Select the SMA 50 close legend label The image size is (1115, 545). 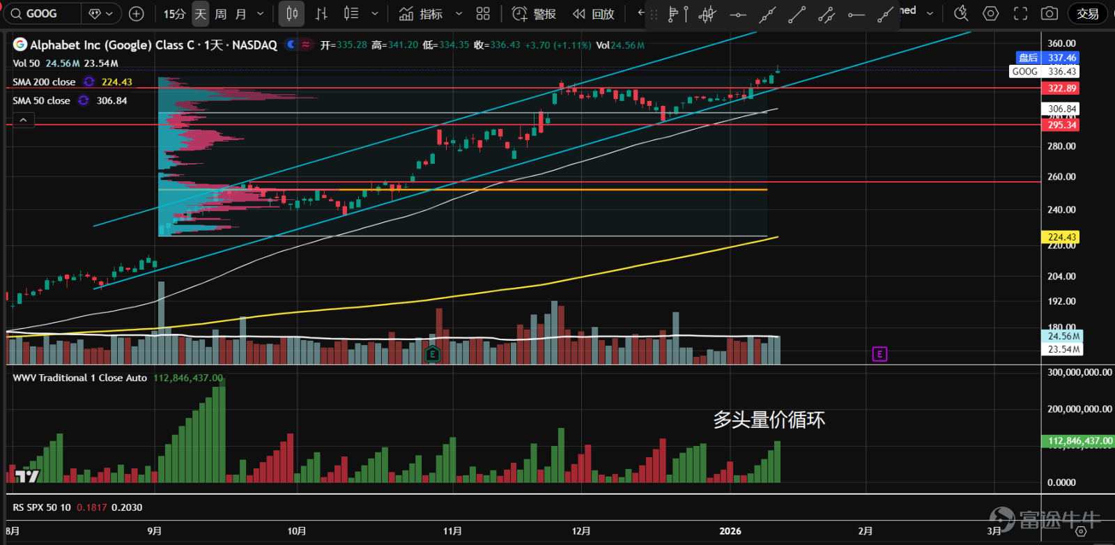pos(41,100)
